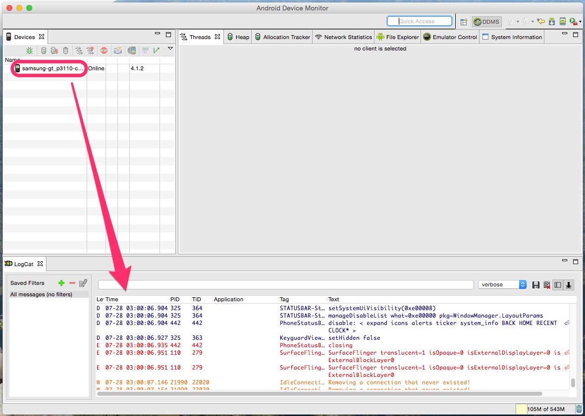The height and width of the screenshot is (416, 585).
Task: Delete the selected logcat filter with the minus icon
Action: 72,283
